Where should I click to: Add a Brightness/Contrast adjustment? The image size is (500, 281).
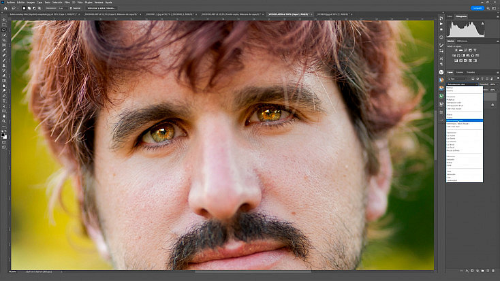456,50
